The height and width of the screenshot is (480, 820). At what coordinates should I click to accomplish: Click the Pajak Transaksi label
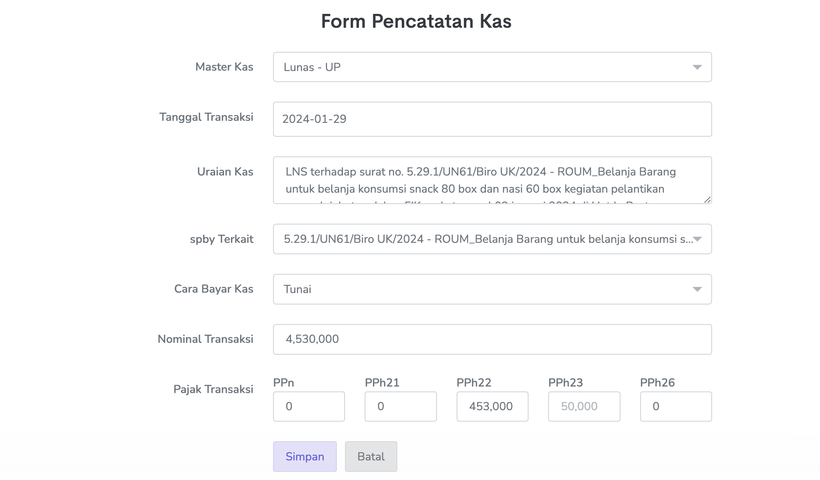tap(213, 389)
